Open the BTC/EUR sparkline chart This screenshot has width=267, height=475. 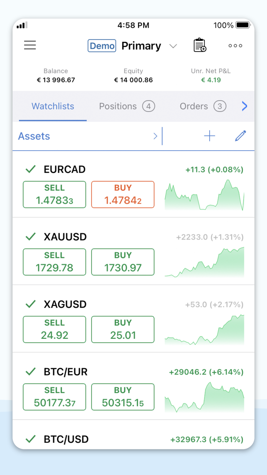point(204,397)
